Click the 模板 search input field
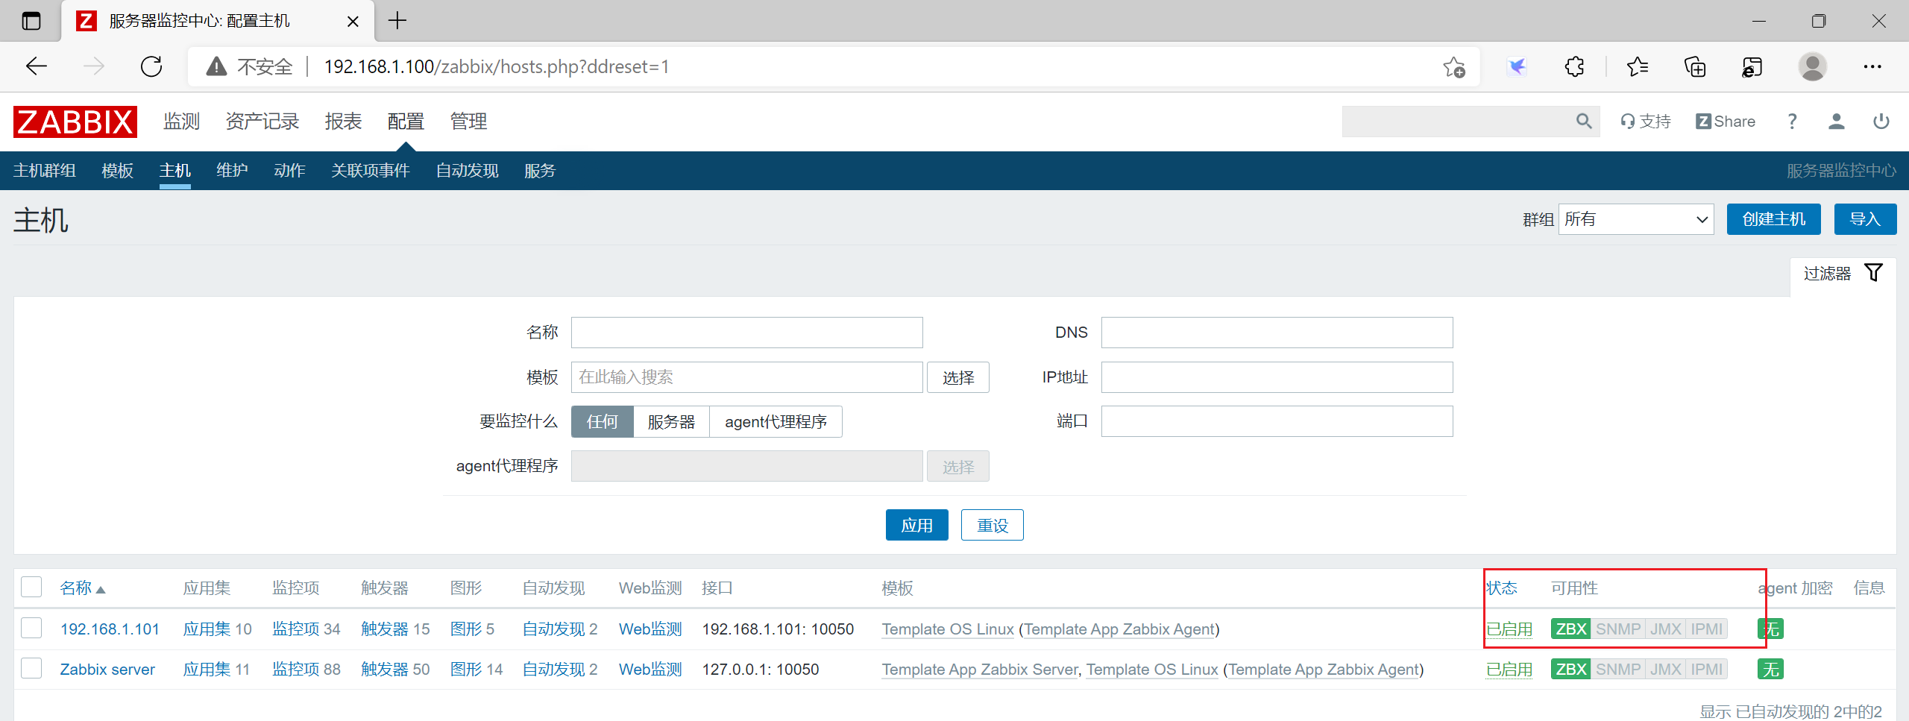 [x=746, y=377]
